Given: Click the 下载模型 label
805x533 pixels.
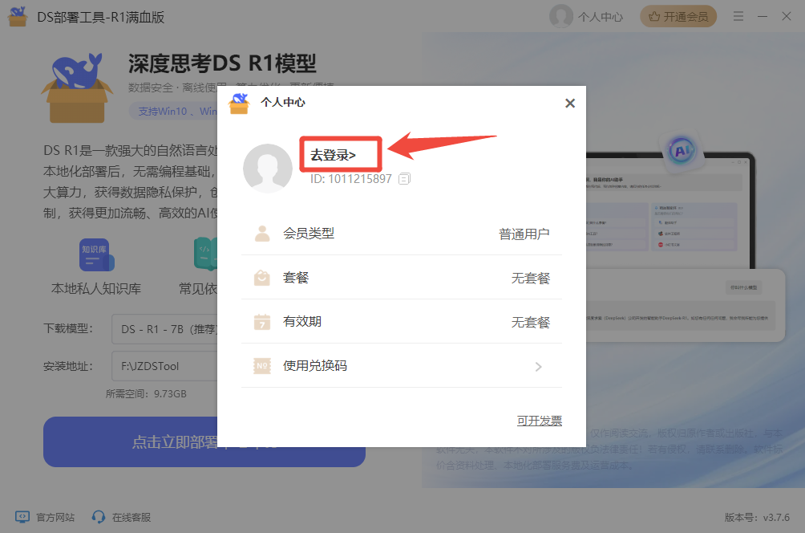Looking at the screenshot, I should click(x=68, y=328).
